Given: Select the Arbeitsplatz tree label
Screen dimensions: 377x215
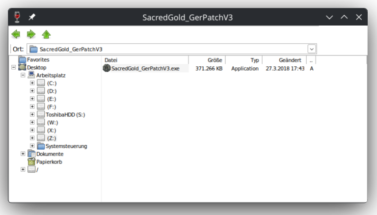Looking at the screenshot, I should [x=51, y=76].
